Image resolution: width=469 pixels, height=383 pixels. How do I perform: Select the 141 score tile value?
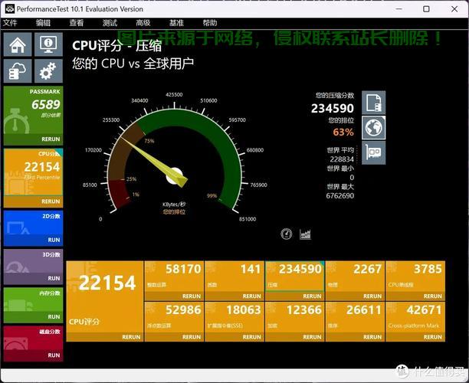click(251, 269)
